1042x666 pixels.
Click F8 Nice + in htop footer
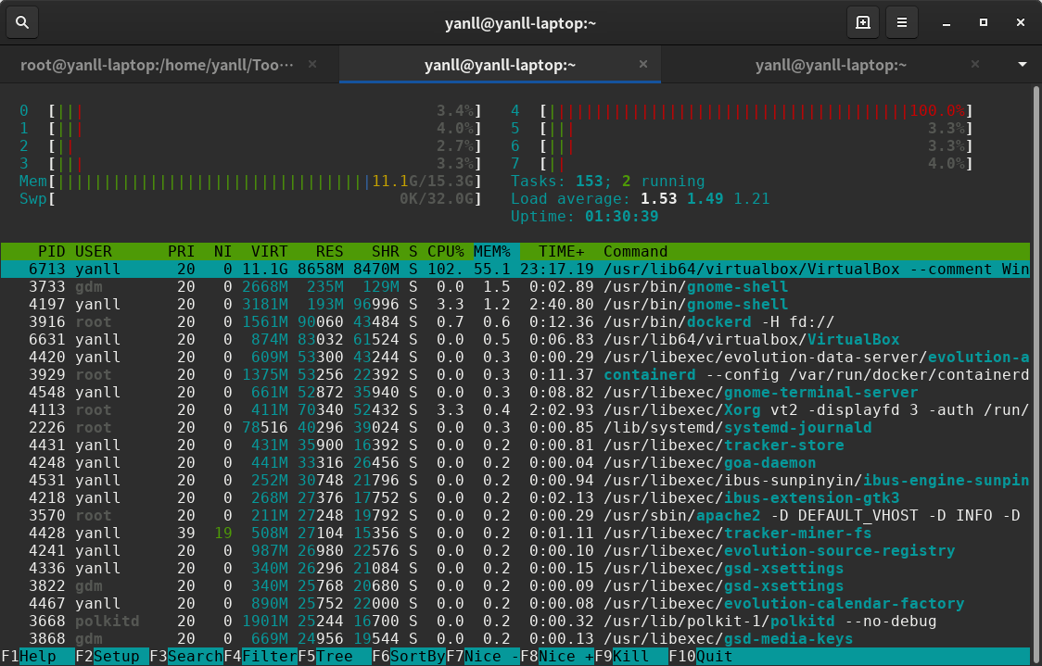click(557, 657)
